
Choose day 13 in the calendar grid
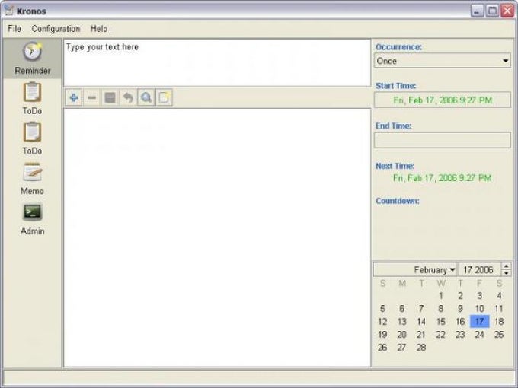coord(401,321)
